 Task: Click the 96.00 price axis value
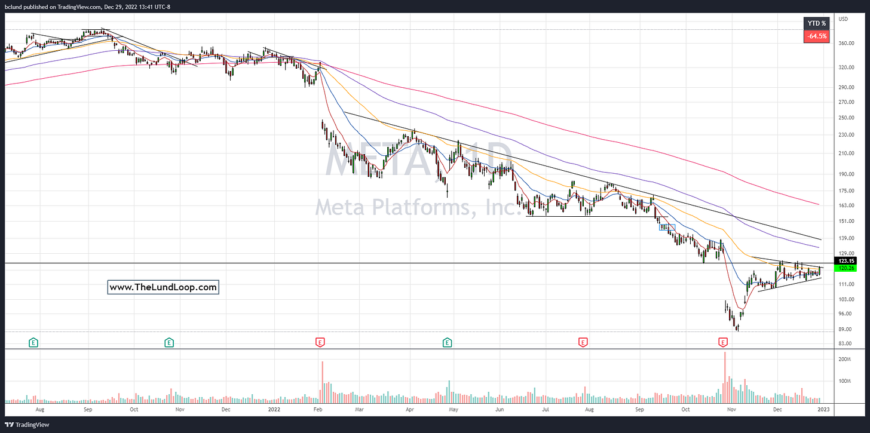845,314
